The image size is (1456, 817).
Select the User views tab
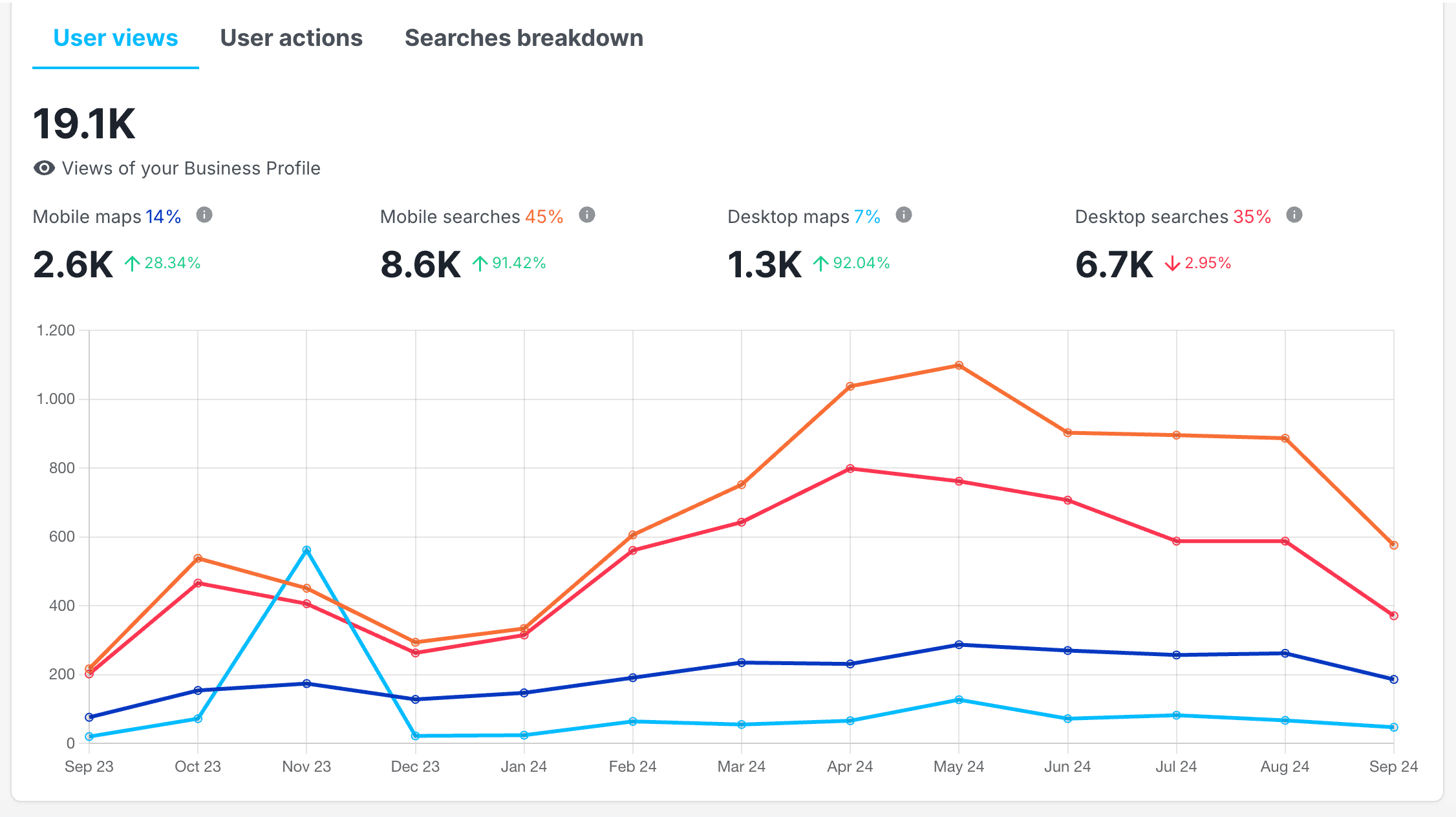115,38
